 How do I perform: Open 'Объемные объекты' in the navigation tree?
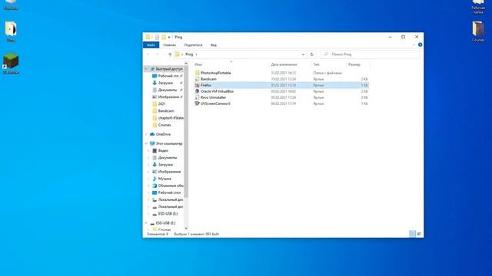(171, 186)
